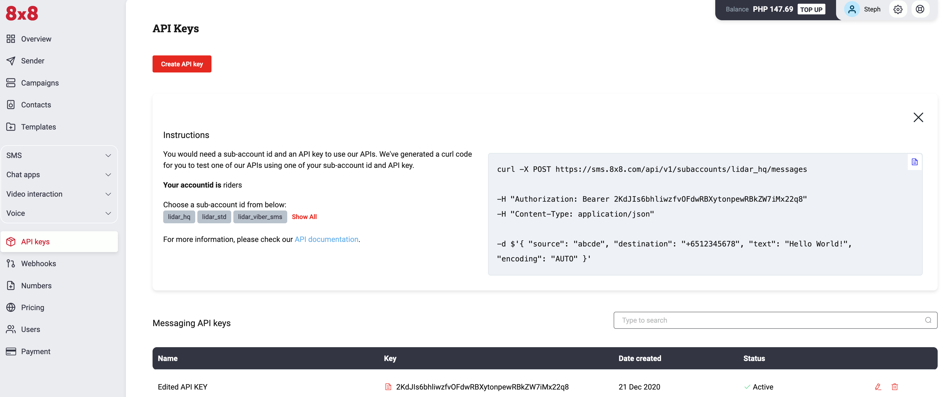943x397 pixels.
Task: Click search magnifier icon in search box
Action: (928, 320)
